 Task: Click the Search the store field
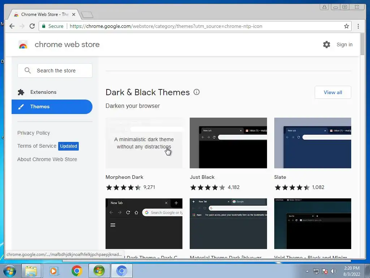[55, 71]
